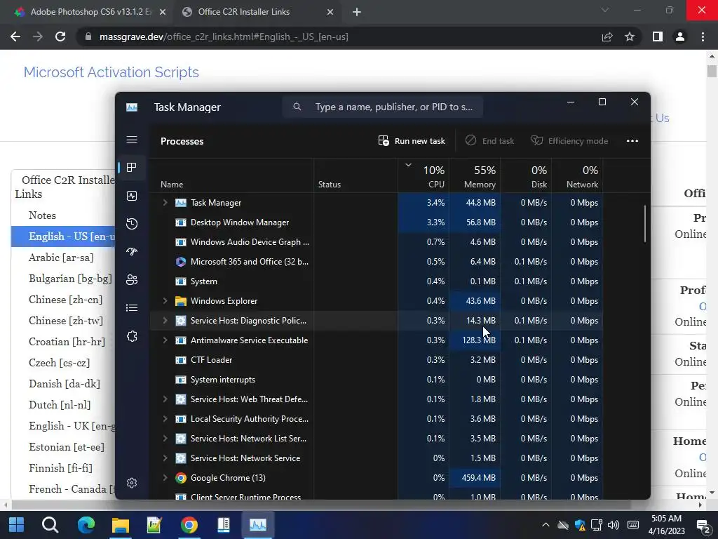718x539 pixels.
Task: Click Task Manager search box
Action: click(383, 107)
